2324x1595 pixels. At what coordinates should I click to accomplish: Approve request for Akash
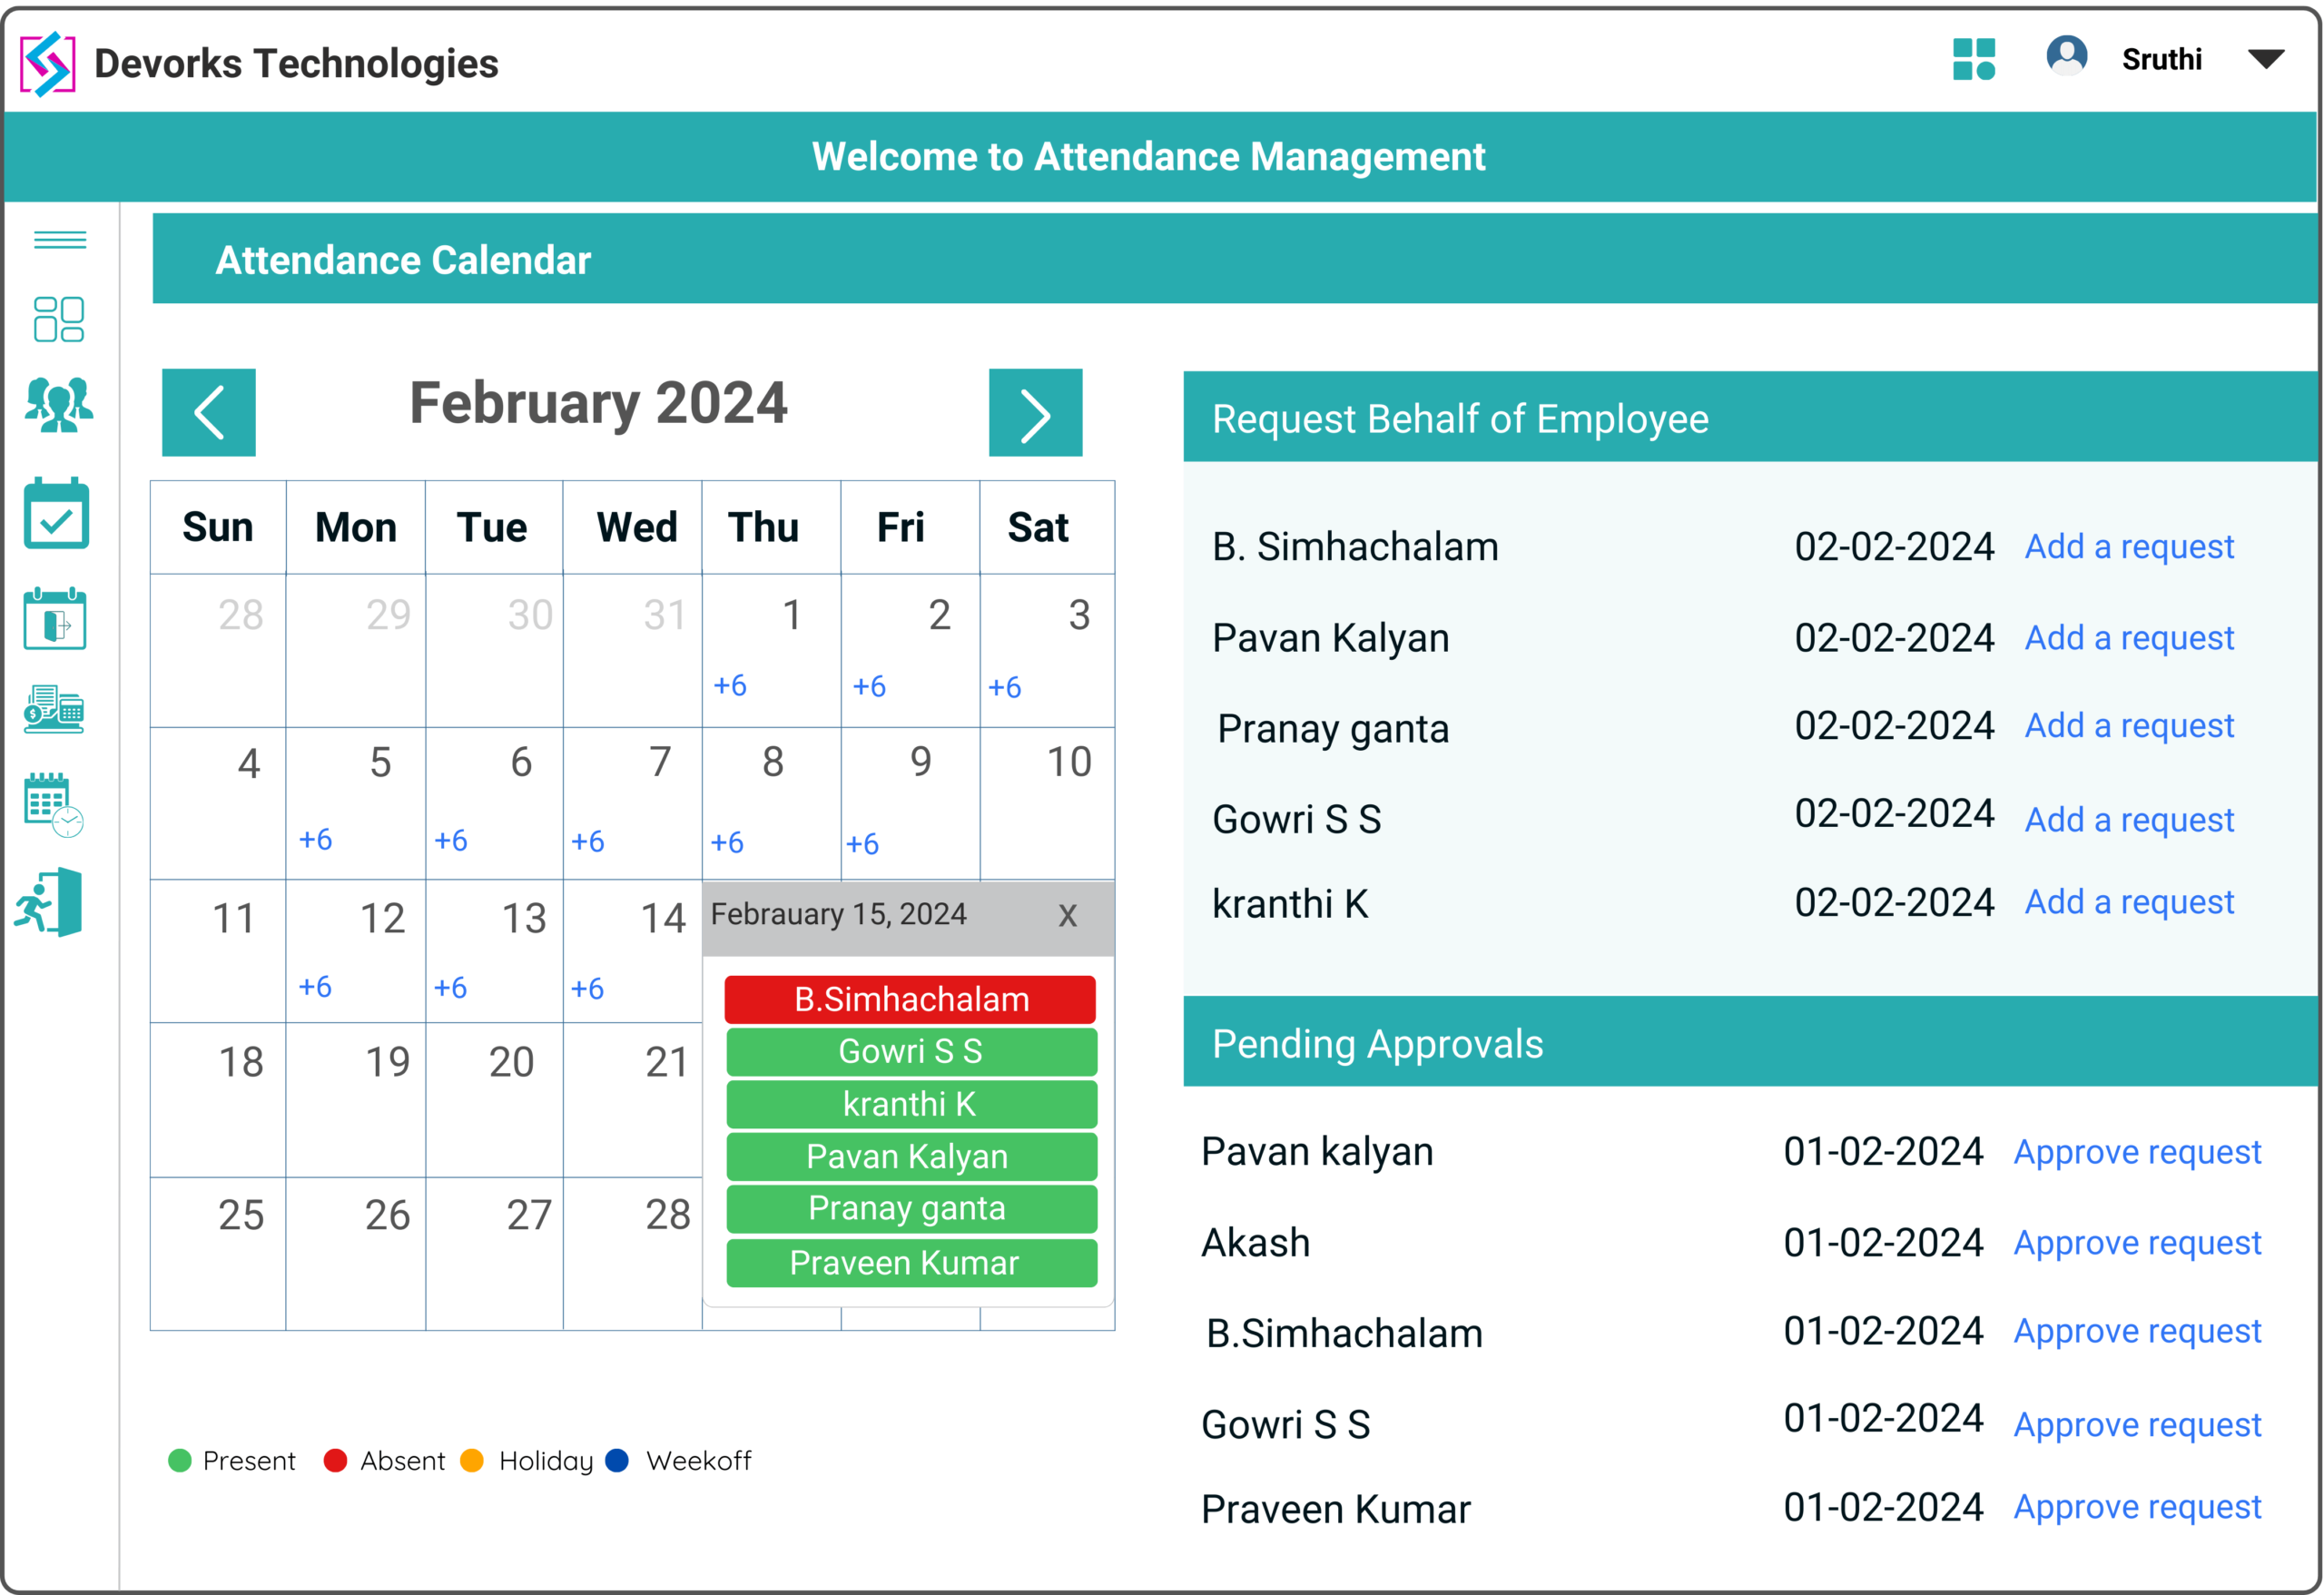click(2137, 1242)
